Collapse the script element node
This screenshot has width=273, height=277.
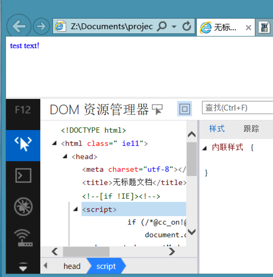click(76, 209)
